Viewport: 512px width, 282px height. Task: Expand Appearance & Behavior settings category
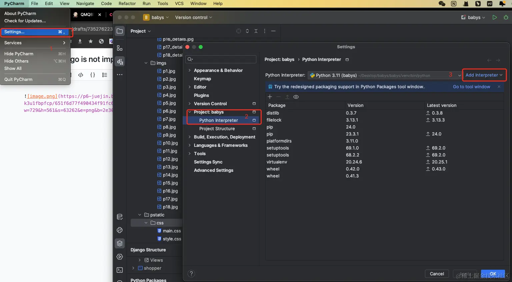[190, 70]
